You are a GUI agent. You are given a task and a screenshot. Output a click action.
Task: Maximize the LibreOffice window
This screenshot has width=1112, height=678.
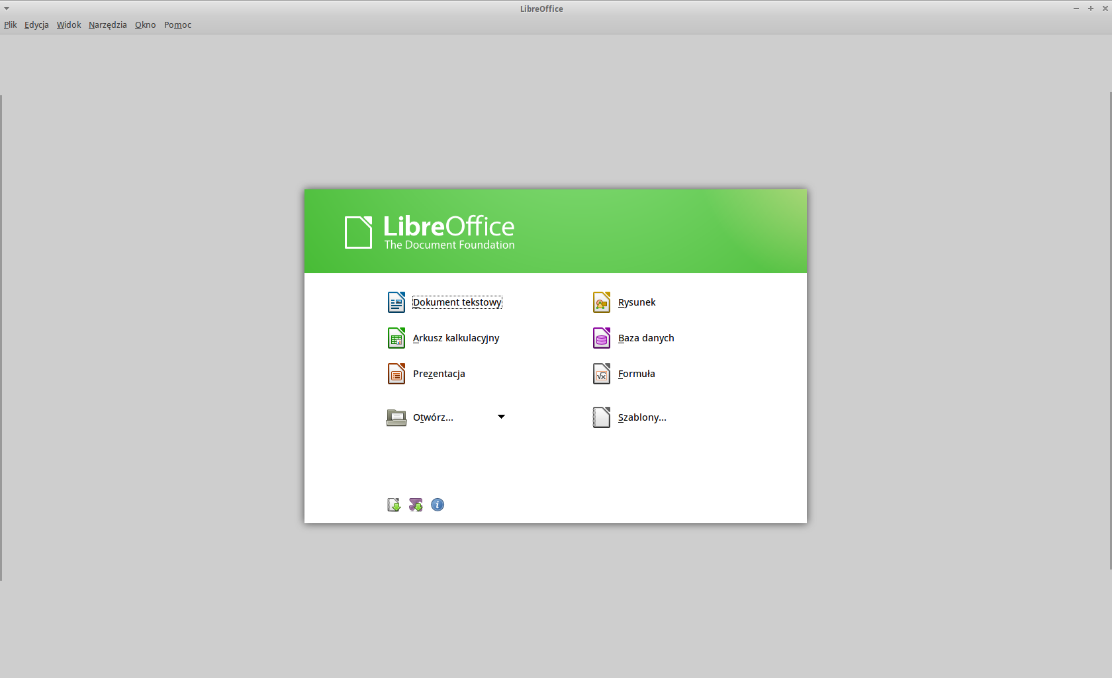[x=1091, y=9]
